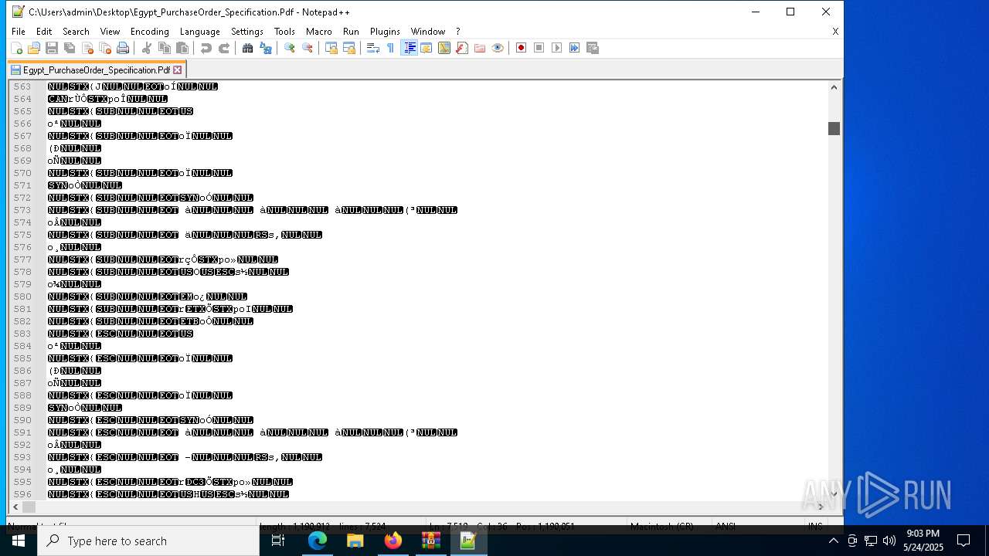Print the document with the Print icon

tap(123, 48)
